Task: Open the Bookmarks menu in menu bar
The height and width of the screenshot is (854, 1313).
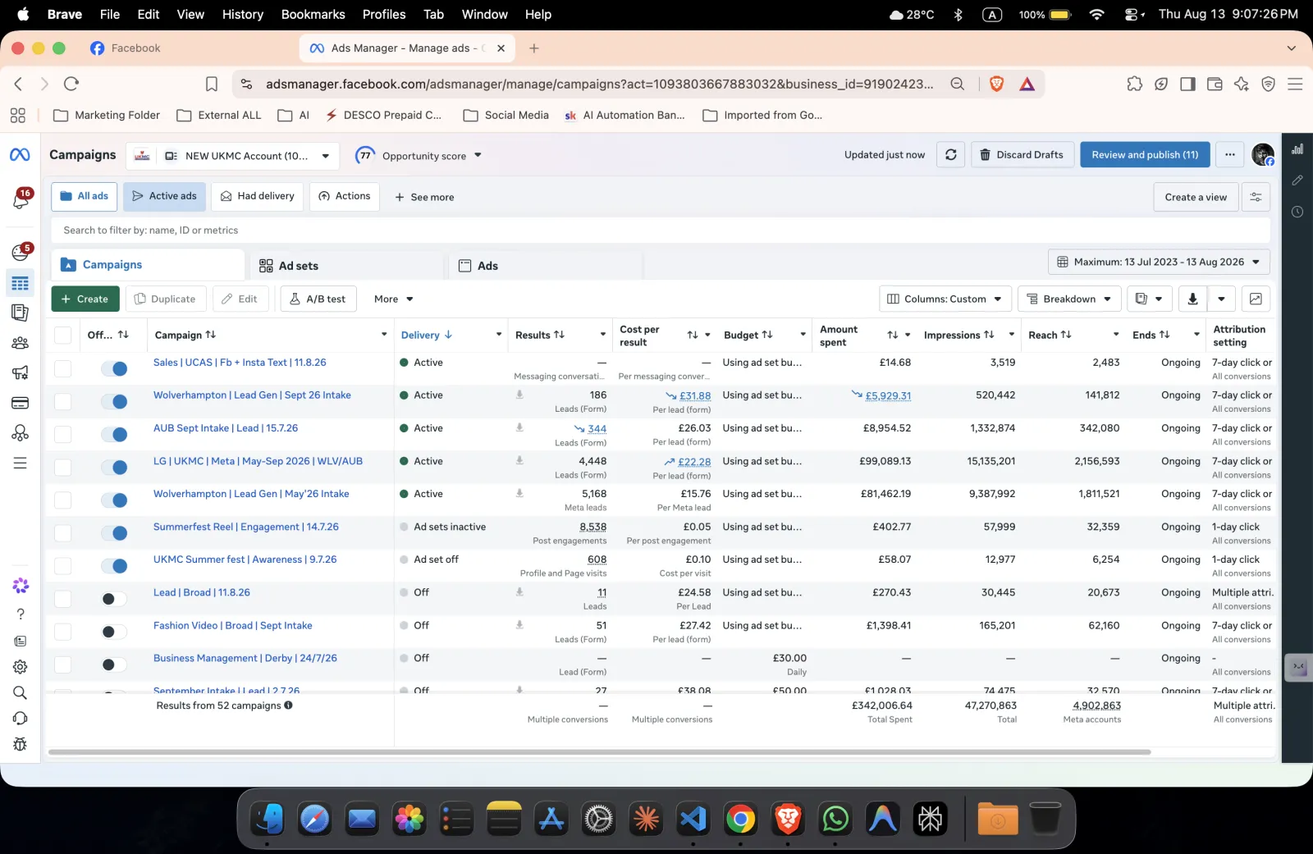Action: click(x=313, y=14)
